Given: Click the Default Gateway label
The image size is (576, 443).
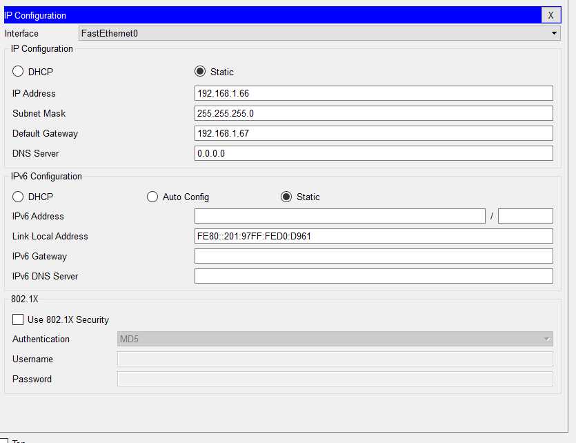Looking at the screenshot, I should [x=45, y=133].
